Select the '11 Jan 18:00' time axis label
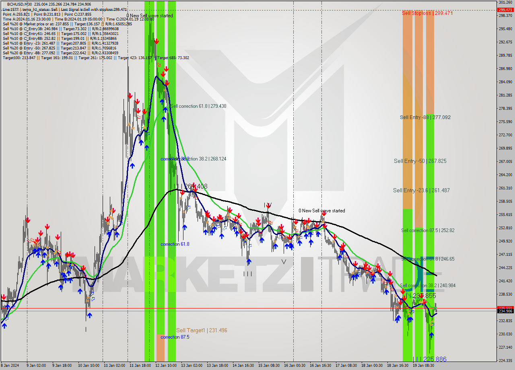 coord(140,366)
